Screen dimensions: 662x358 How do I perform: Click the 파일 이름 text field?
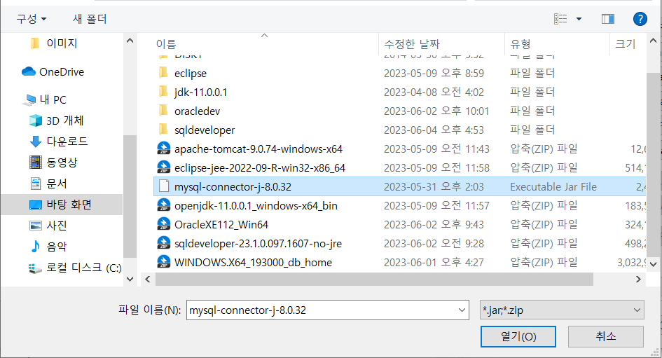[322, 310]
